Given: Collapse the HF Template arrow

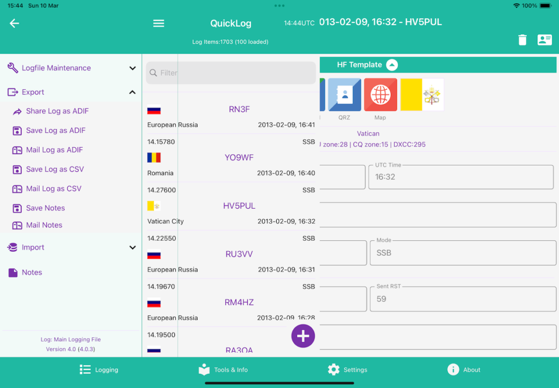Looking at the screenshot, I should 392,65.
